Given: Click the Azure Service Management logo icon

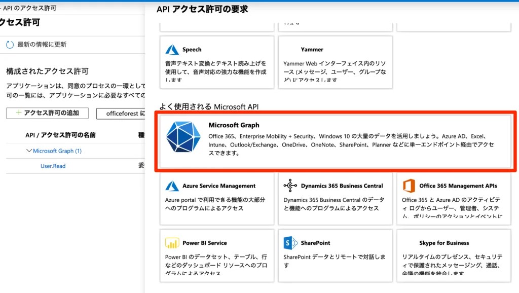Looking at the screenshot, I should (172, 186).
